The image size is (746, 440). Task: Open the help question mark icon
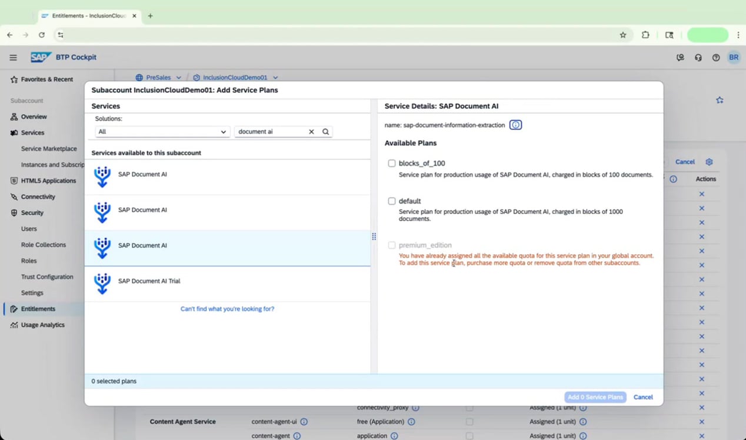[716, 58]
